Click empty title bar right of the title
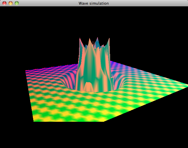 (147, 3)
